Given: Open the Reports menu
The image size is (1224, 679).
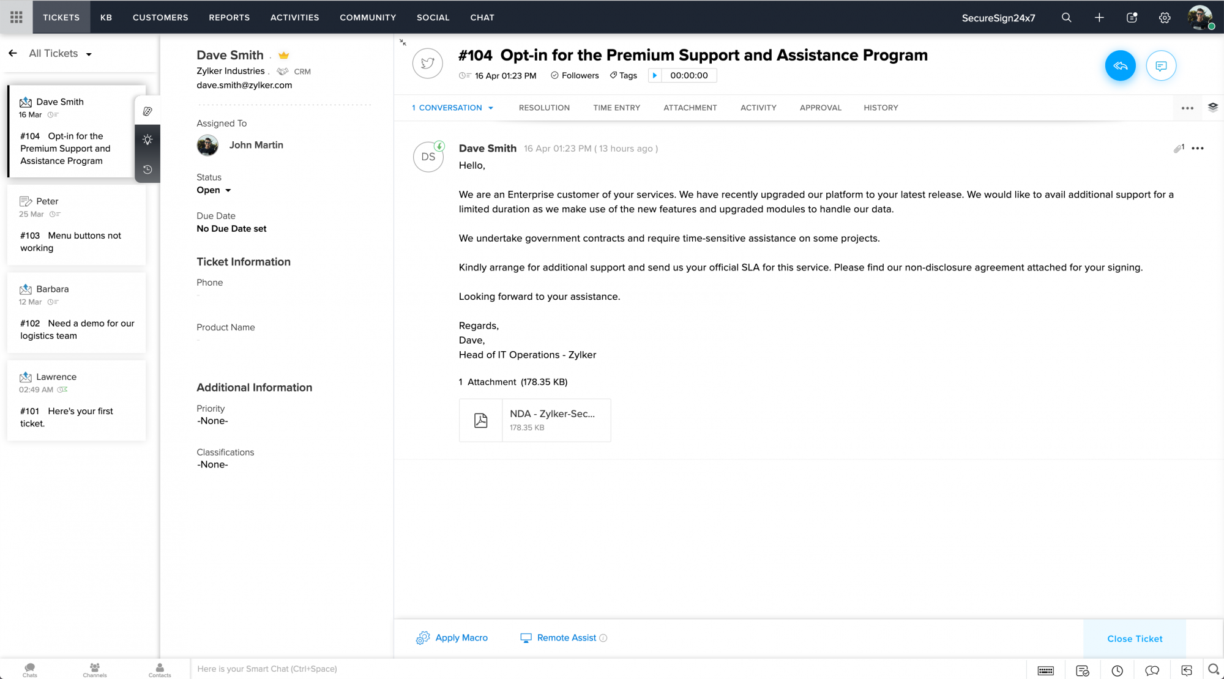Looking at the screenshot, I should [229, 17].
